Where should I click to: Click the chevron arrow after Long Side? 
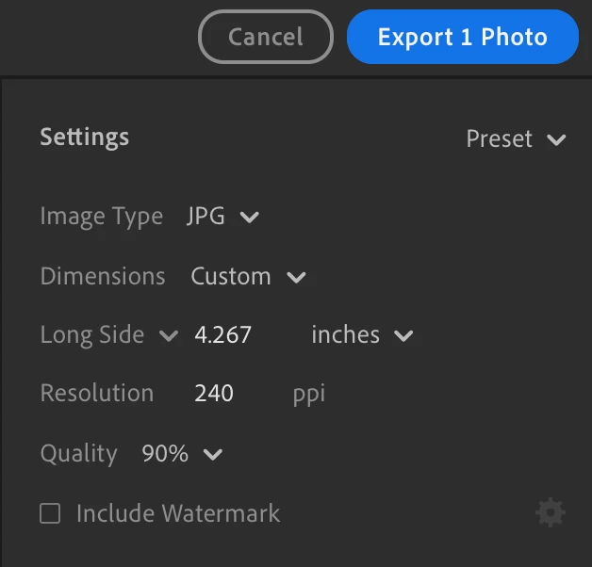[x=169, y=335]
